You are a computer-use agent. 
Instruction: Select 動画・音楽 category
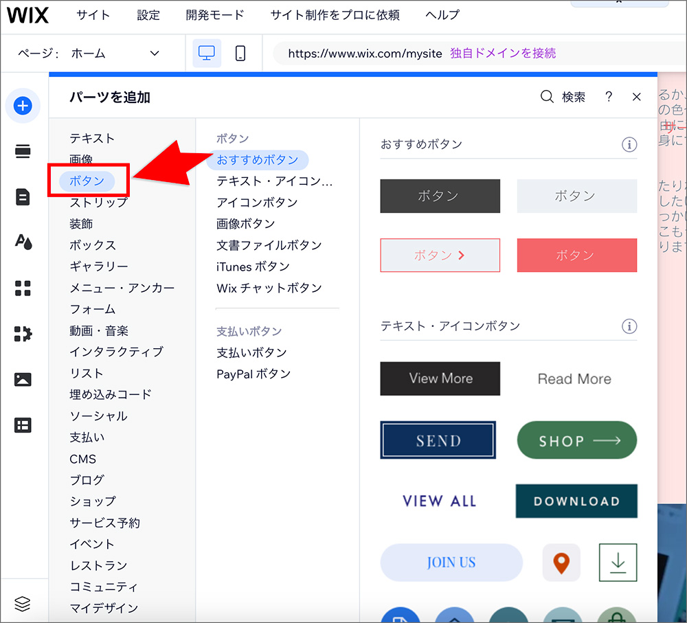pos(98,331)
